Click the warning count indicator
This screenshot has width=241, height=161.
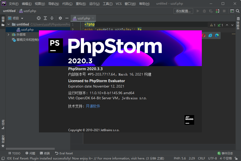213,25
